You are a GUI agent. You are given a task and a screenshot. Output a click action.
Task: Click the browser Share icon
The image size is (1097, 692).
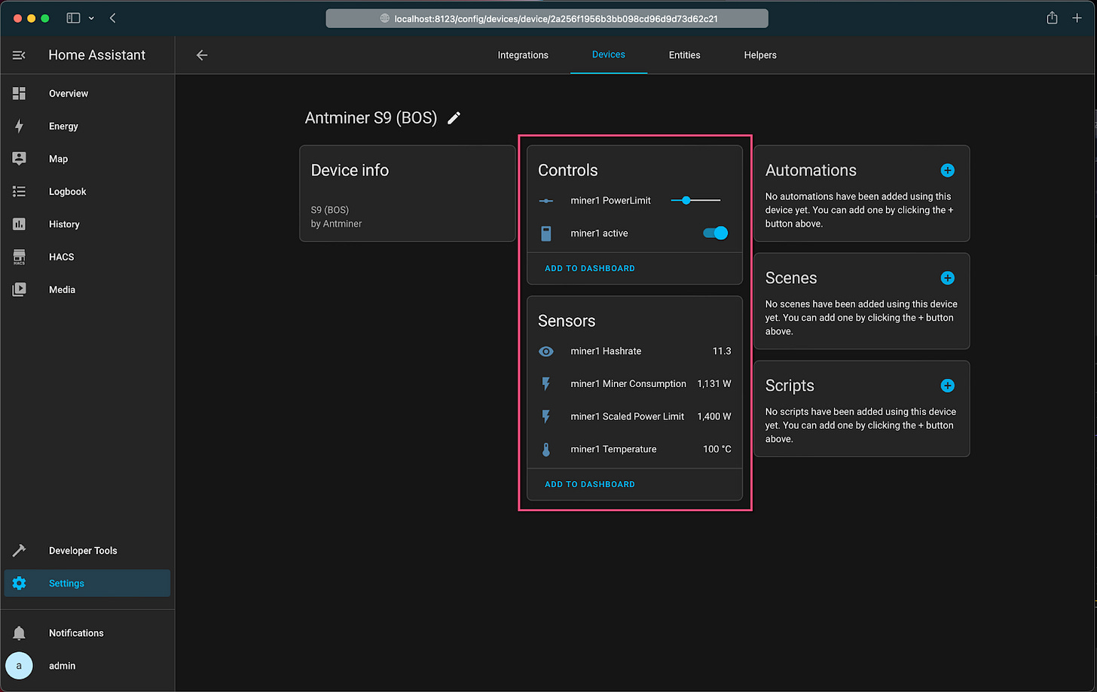1052,18
